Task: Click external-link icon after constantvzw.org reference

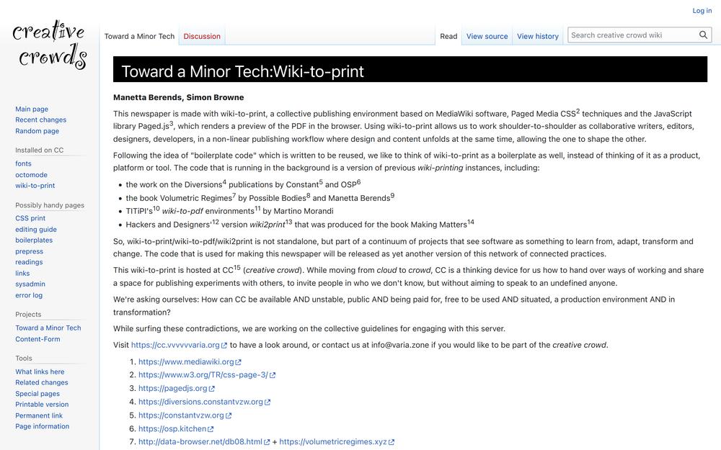Action: [229, 415]
